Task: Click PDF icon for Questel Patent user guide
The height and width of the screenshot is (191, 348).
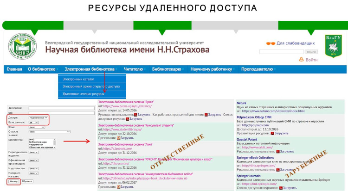Action: coord(278,152)
